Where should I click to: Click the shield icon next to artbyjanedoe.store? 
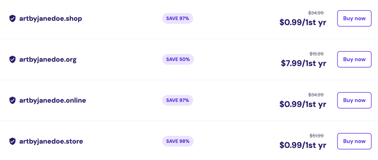(x=12, y=141)
